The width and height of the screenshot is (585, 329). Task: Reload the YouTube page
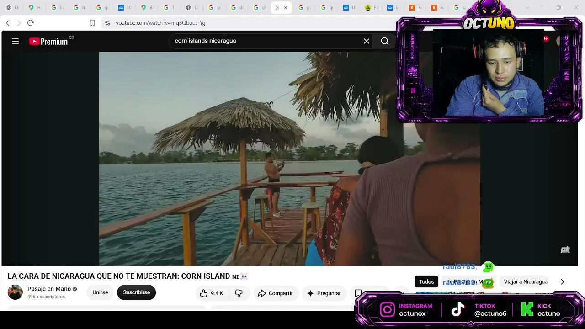pos(31,23)
